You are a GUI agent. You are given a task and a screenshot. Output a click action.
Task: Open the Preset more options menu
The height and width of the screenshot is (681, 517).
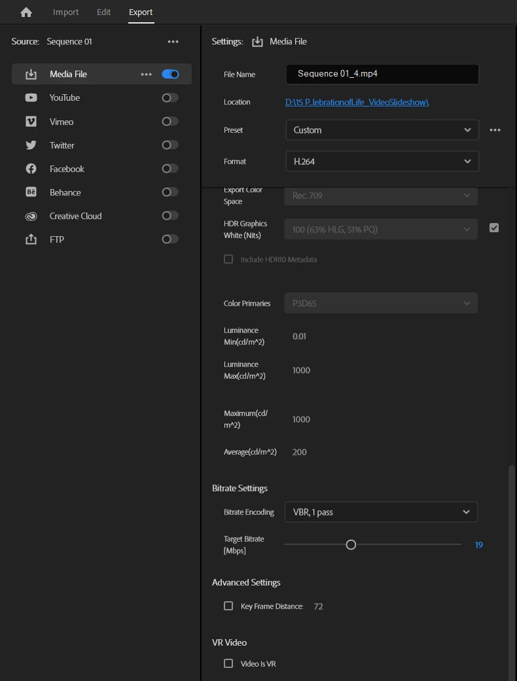tap(495, 130)
